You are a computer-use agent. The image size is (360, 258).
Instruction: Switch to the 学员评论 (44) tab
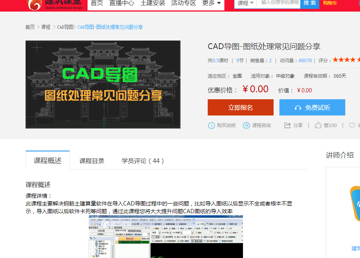143,161
